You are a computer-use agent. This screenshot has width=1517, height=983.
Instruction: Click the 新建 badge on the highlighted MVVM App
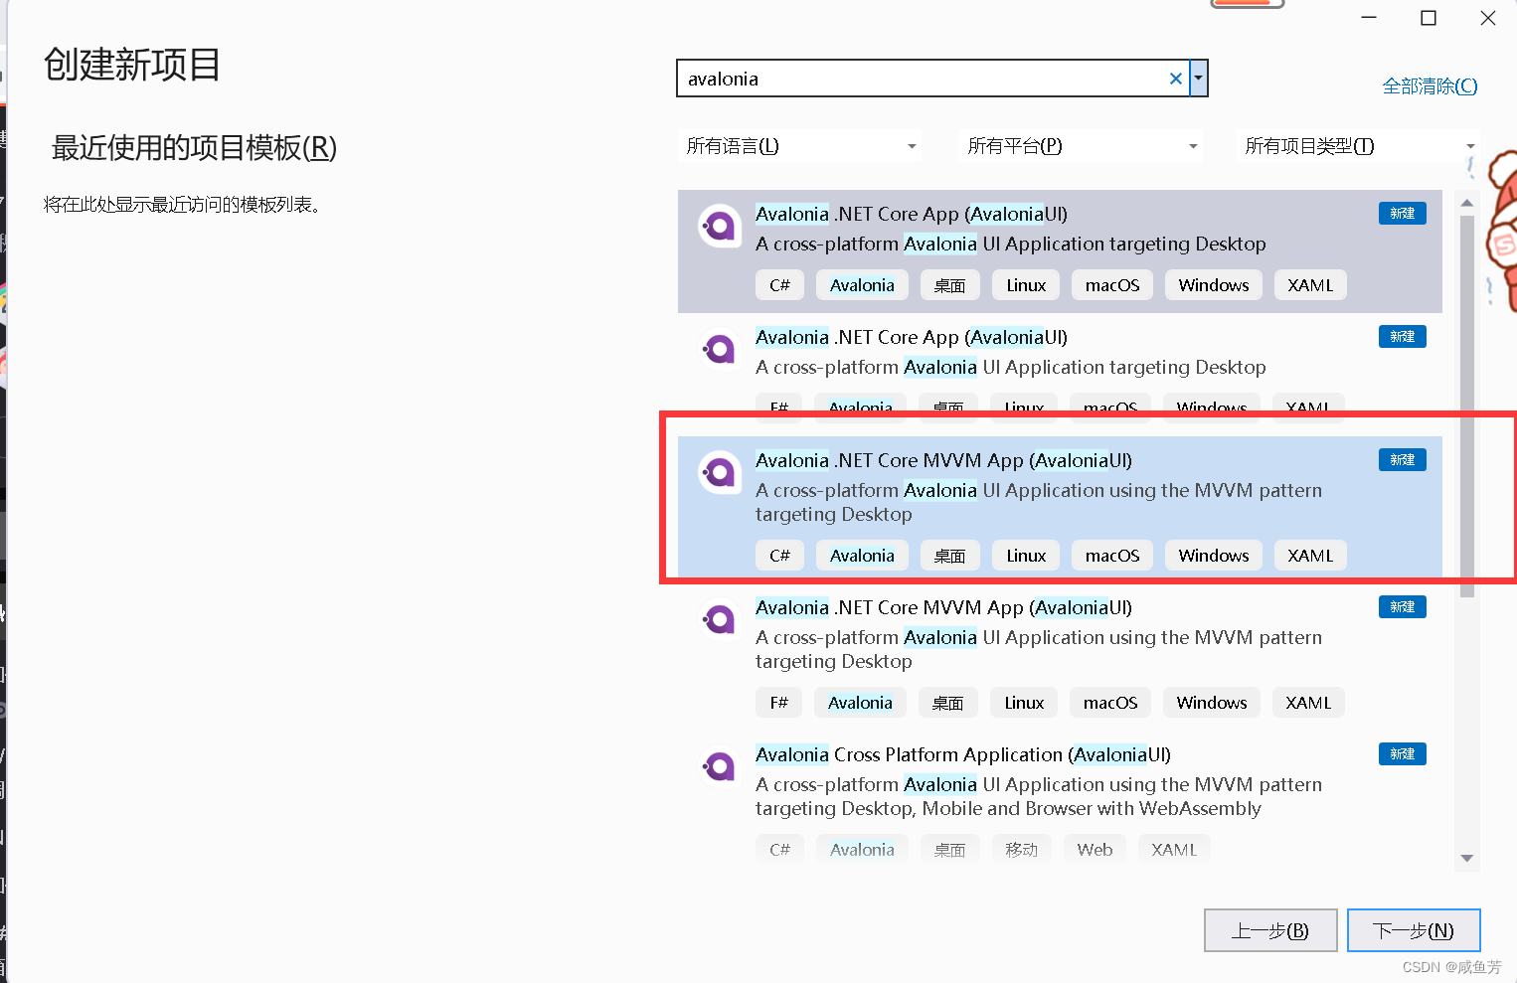1403,460
